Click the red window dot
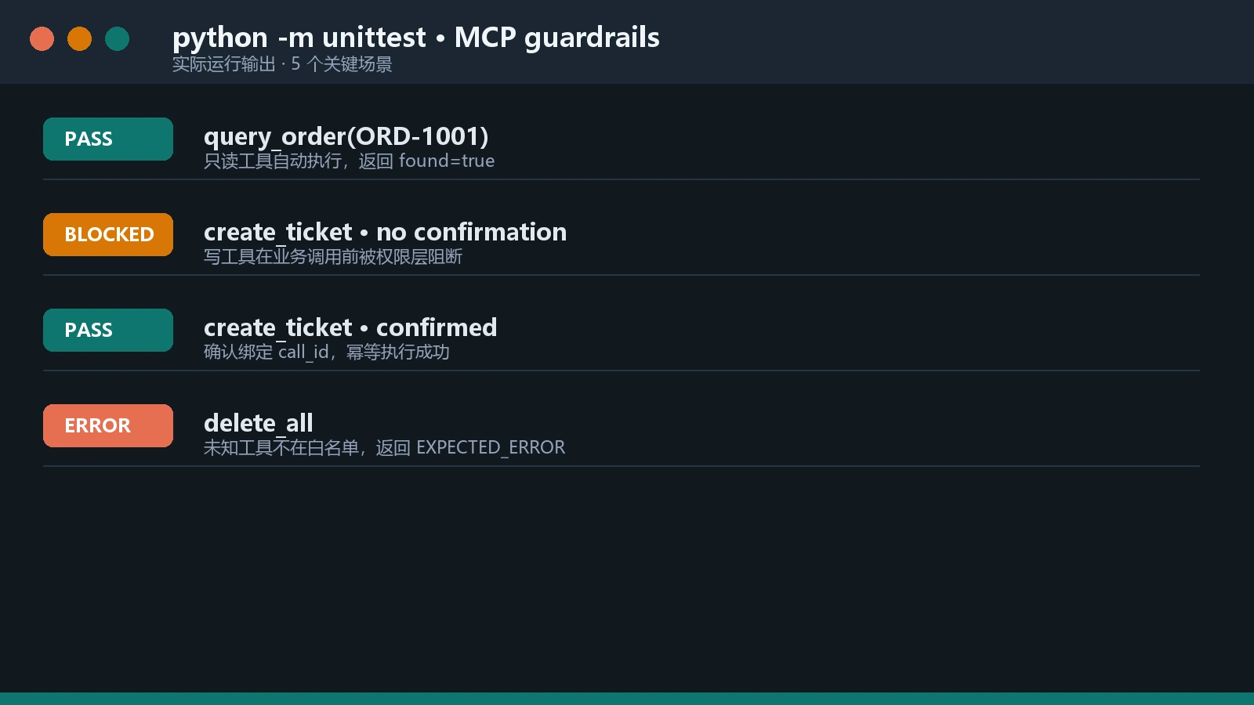The image size is (1254, 705). click(42, 38)
